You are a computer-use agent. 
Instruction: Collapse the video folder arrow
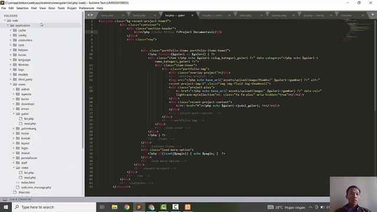click(14, 167)
